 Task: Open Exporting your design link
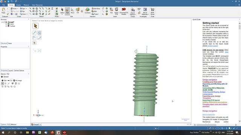tap(211, 96)
